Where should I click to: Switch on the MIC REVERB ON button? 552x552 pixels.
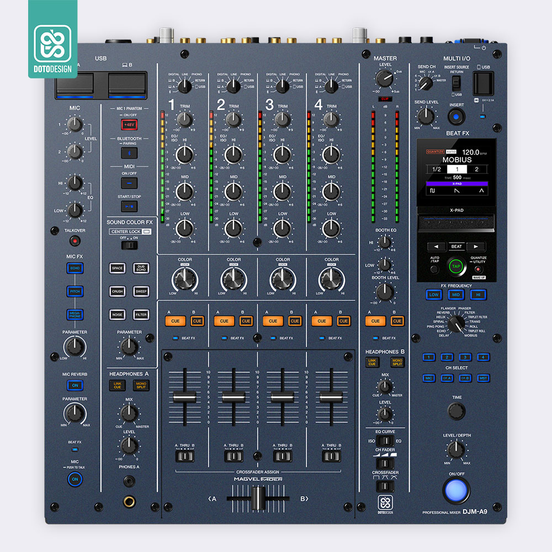75,385
